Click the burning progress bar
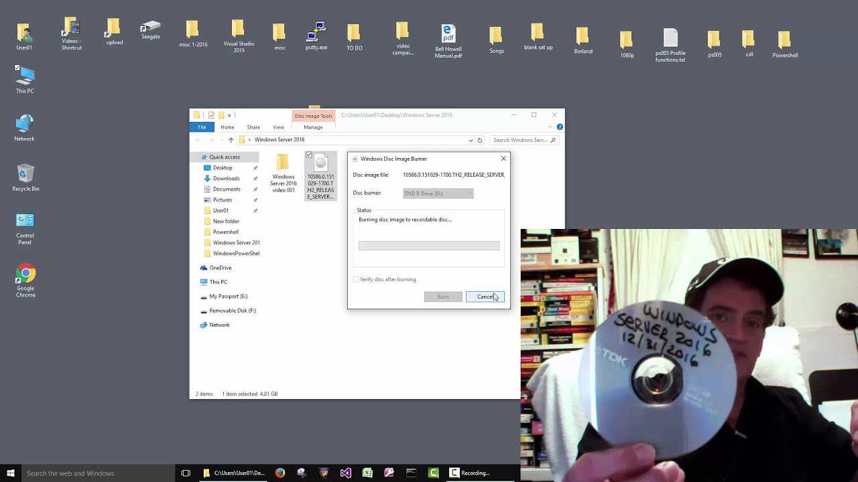 (x=429, y=246)
